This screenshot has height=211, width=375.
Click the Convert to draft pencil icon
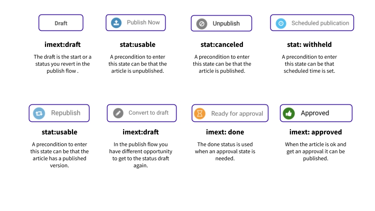point(118,113)
